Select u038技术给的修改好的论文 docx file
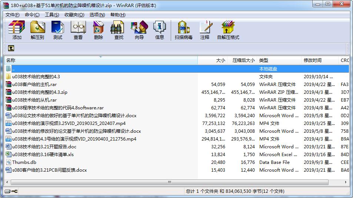Viewport: 353px width, 198px height. coord(77,131)
